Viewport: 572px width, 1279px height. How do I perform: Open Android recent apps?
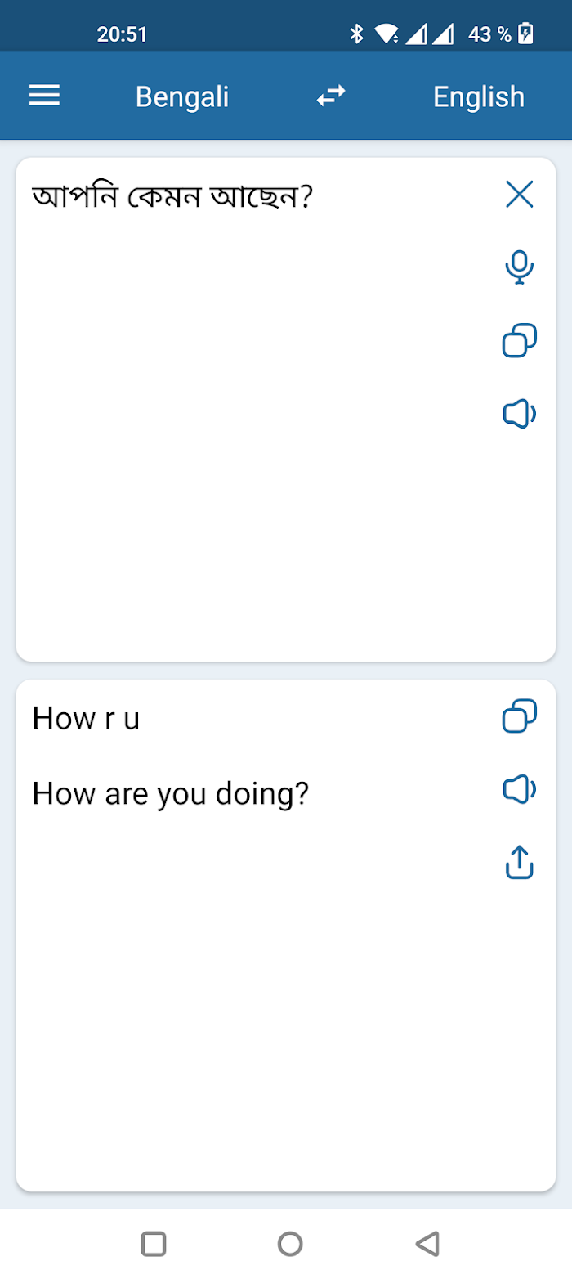(x=154, y=1244)
